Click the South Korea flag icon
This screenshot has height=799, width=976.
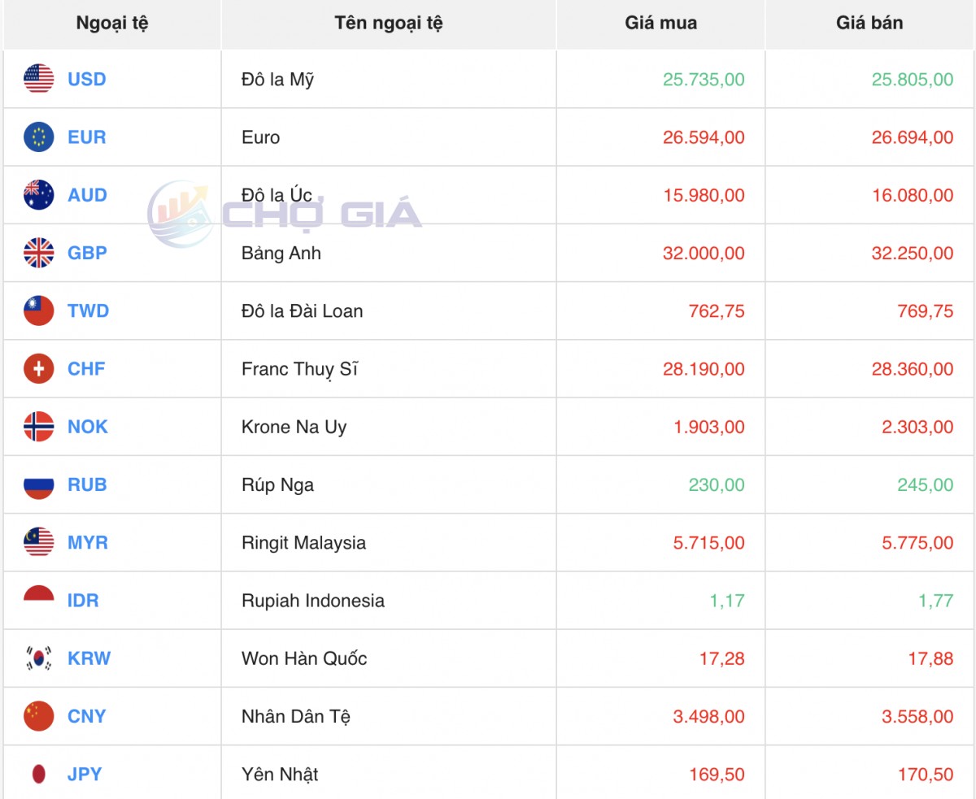pyautogui.click(x=38, y=658)
